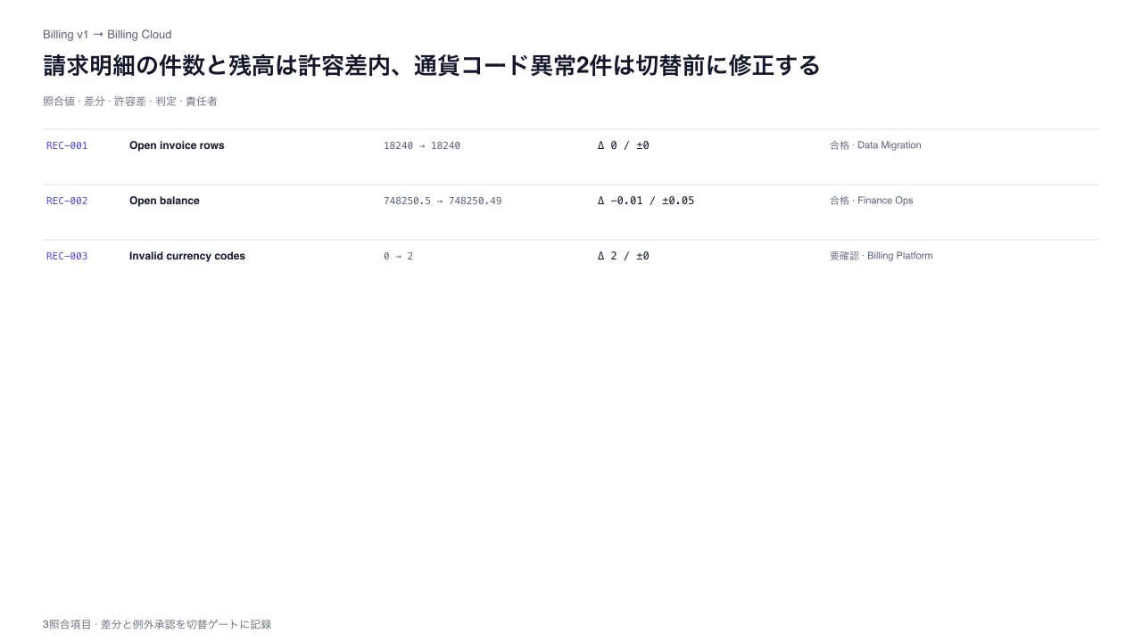
Task: Click the value '748250.5 → 748250.49'
Action: point(443,201)
